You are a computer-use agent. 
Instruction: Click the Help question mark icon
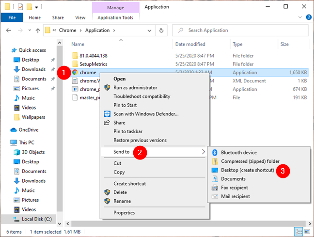pyautogui.click(x=309, y=17)
